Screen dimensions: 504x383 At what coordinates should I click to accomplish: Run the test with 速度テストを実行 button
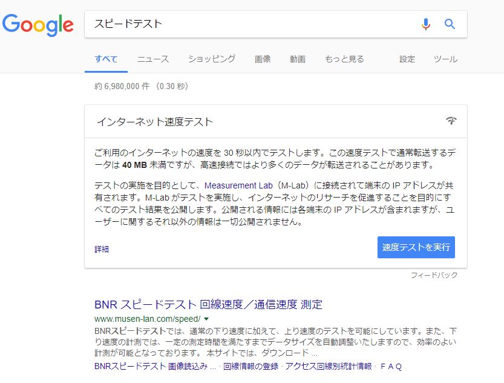point(416,247)
